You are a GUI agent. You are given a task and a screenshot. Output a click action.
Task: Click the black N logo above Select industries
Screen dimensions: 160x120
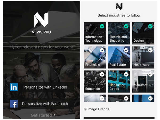pyautogui.click(x=119, y=6)
